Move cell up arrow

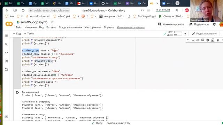tap(188, 40)
